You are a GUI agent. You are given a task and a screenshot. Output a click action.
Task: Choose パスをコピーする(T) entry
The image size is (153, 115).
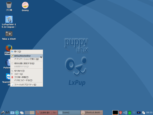(x=26, y=80)
